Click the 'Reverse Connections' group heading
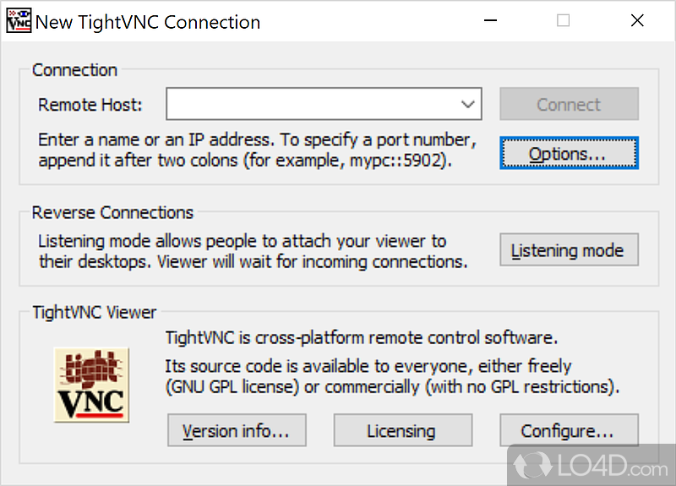The width and height of the screenshot is (676, 486). coord(112,213)
